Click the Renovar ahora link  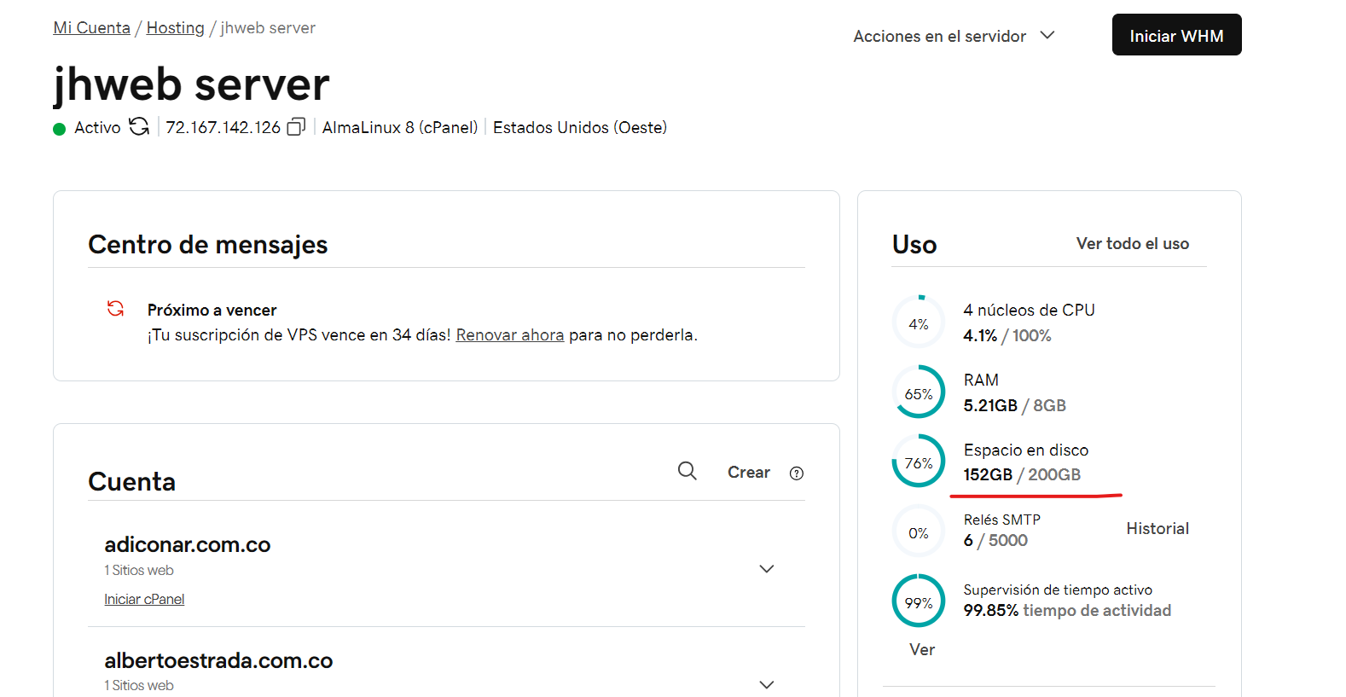pyautogui.click(x=509, y=335)
